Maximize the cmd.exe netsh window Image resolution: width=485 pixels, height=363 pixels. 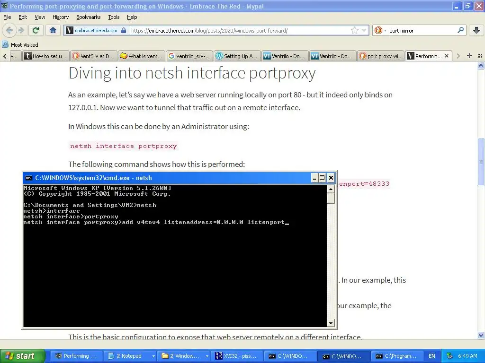pos(322,178)
